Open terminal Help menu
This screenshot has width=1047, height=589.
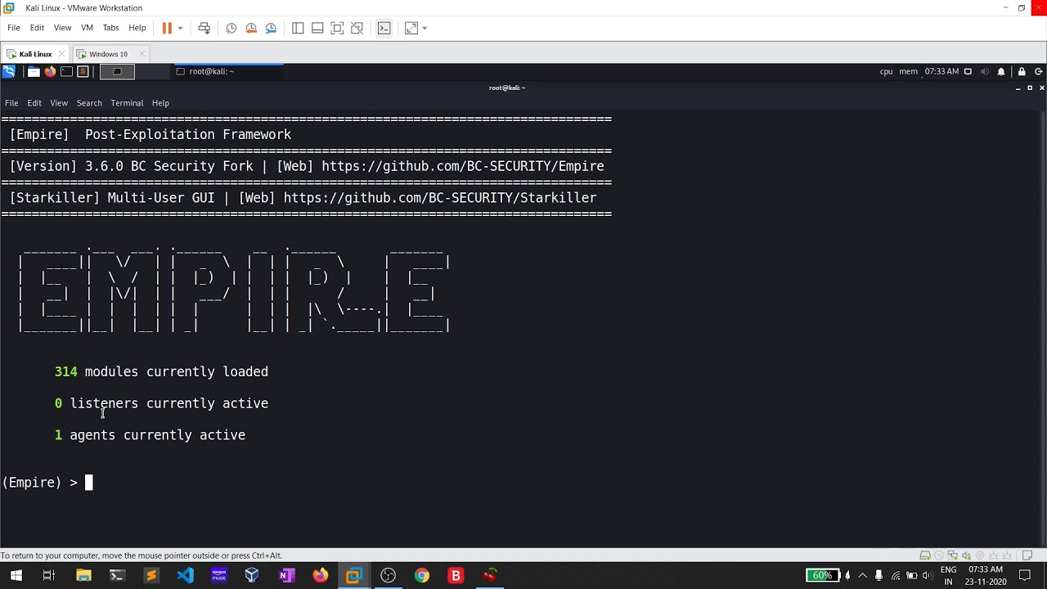click(160, 103)
